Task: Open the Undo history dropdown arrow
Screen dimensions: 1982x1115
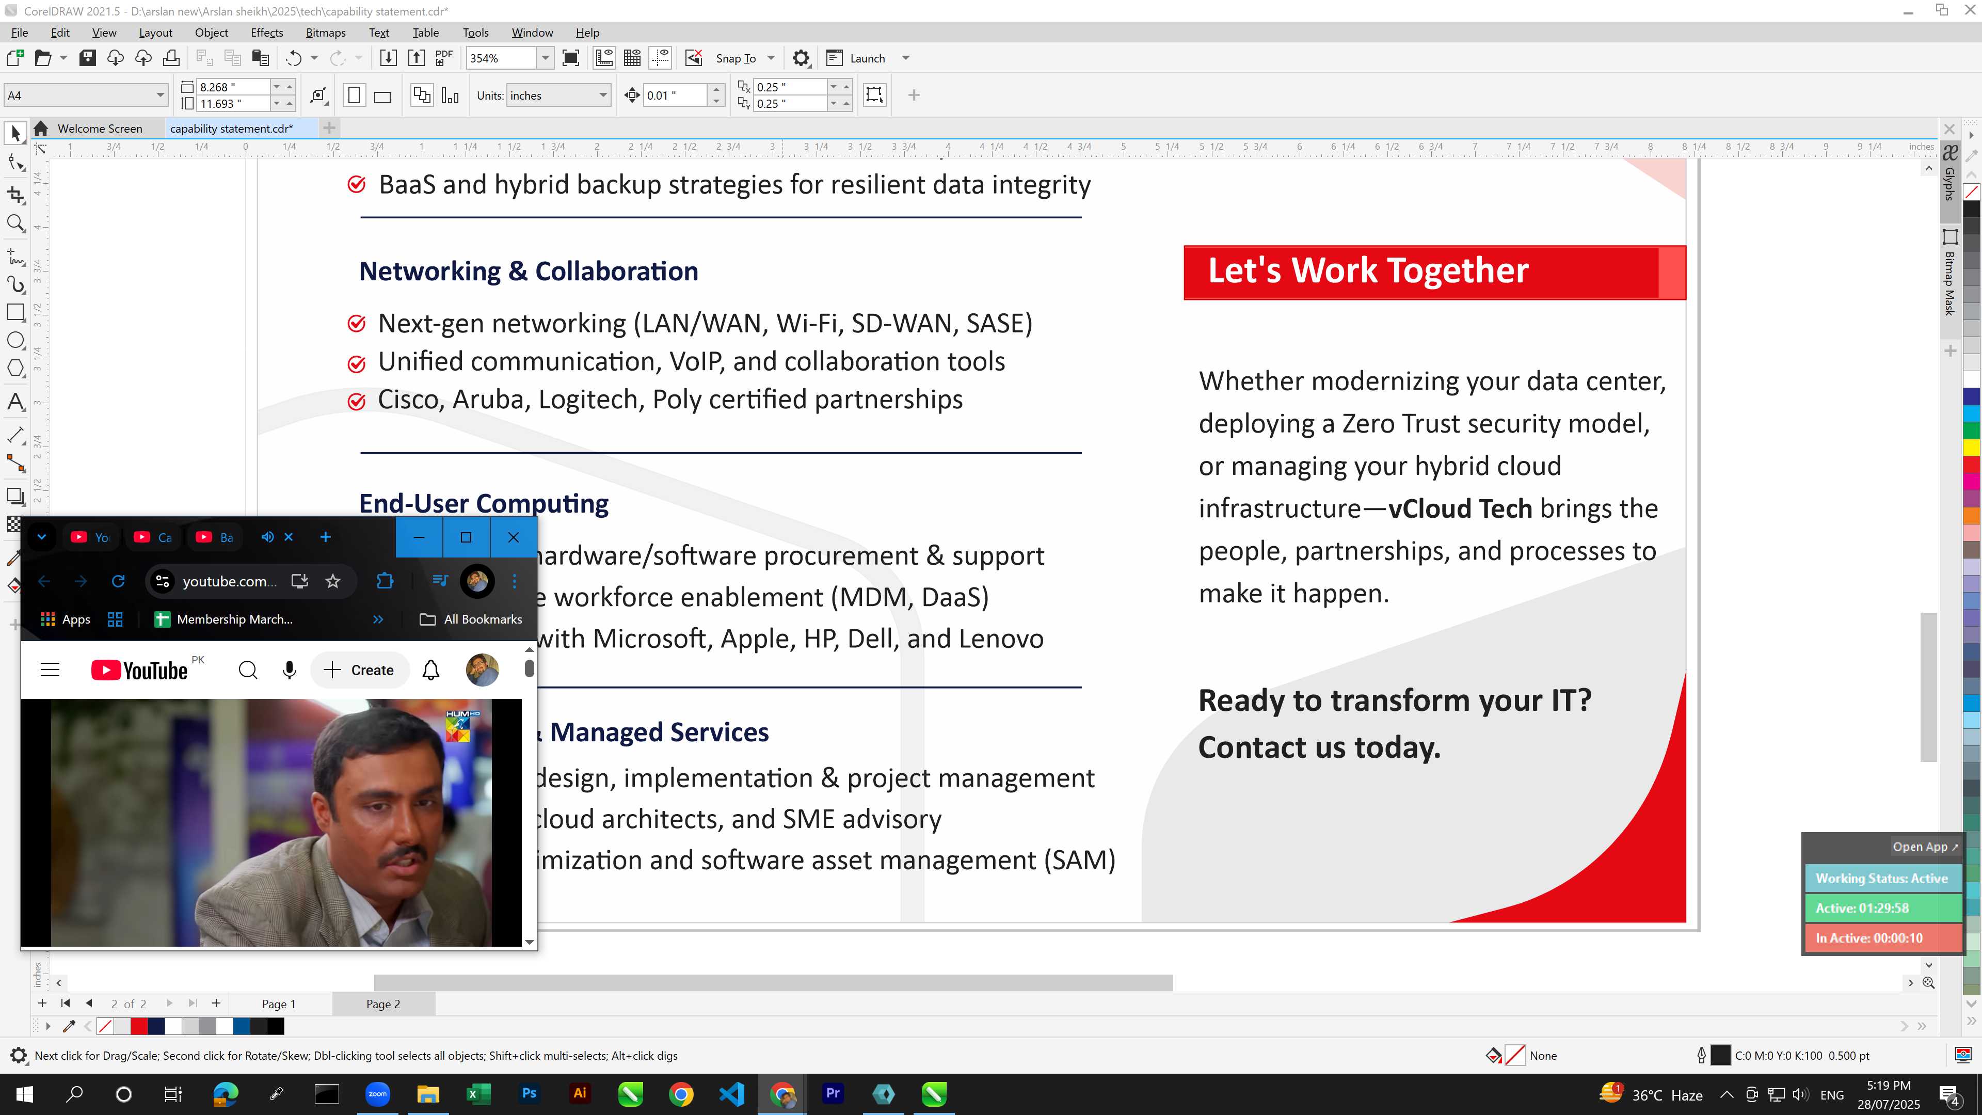Action: click(314, 58)
